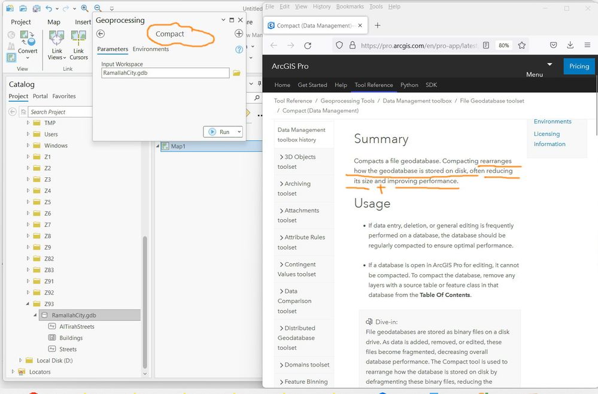Open the browser File menu
The width and height of the screenshot is (598, 394).
click(269, 7)
